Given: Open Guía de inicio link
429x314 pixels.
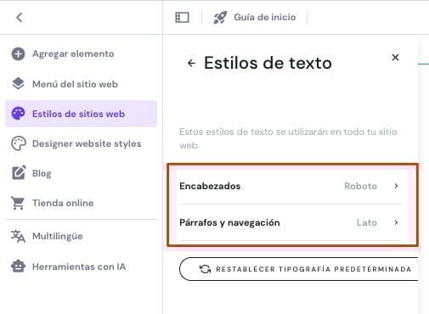Looking at the screenshot, I should 265,17.
